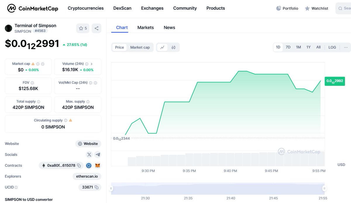Click the Portfolio link

(x=287, y=8)
